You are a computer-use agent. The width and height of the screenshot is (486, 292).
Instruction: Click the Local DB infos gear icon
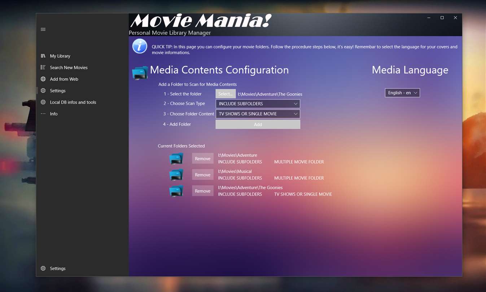43,102
